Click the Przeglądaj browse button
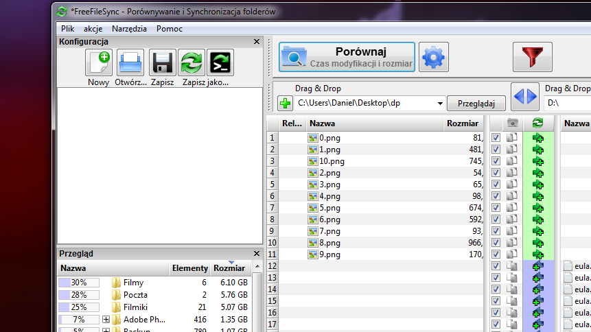The width and height of the screenshot is (591, 332). (x=476, y=104)
